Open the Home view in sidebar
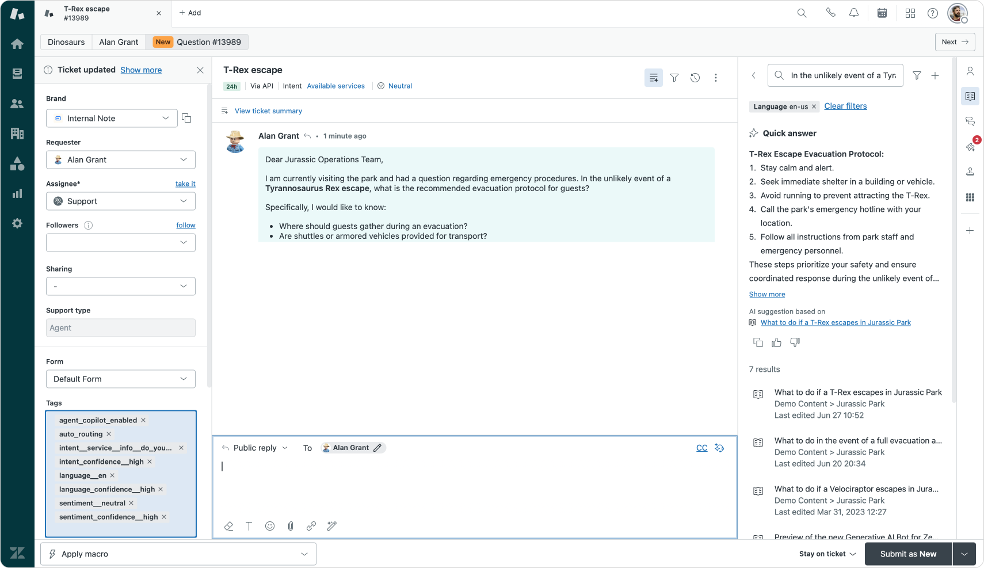984x568 pixels. pos(17,44)
